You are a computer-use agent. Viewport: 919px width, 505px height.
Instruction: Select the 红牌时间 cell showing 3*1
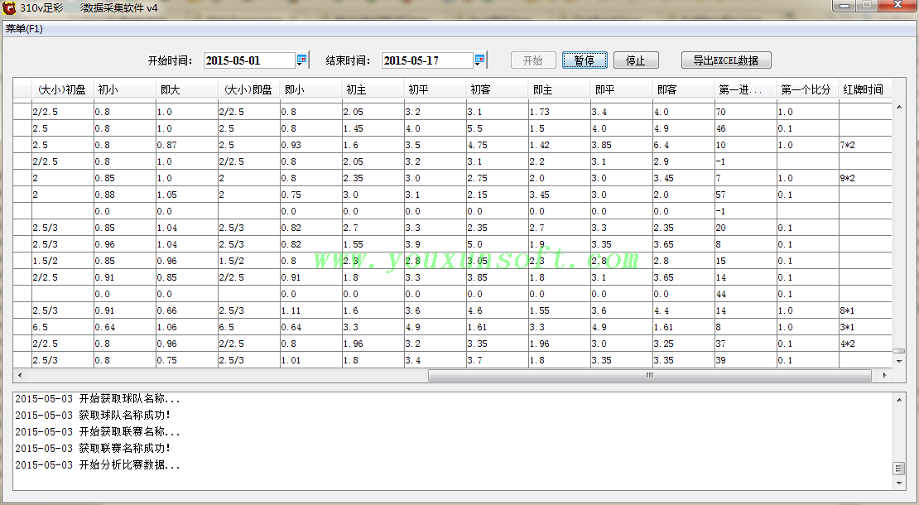pos(865,327)
